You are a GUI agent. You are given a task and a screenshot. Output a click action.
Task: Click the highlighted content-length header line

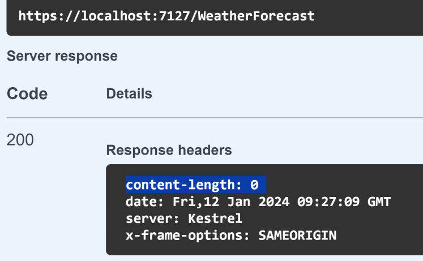tap(196, 185)
